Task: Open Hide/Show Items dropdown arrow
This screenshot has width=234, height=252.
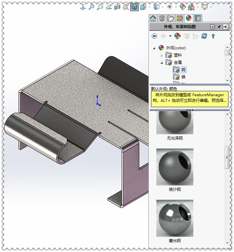Action: pyautogui.click(x=176, y=7)
